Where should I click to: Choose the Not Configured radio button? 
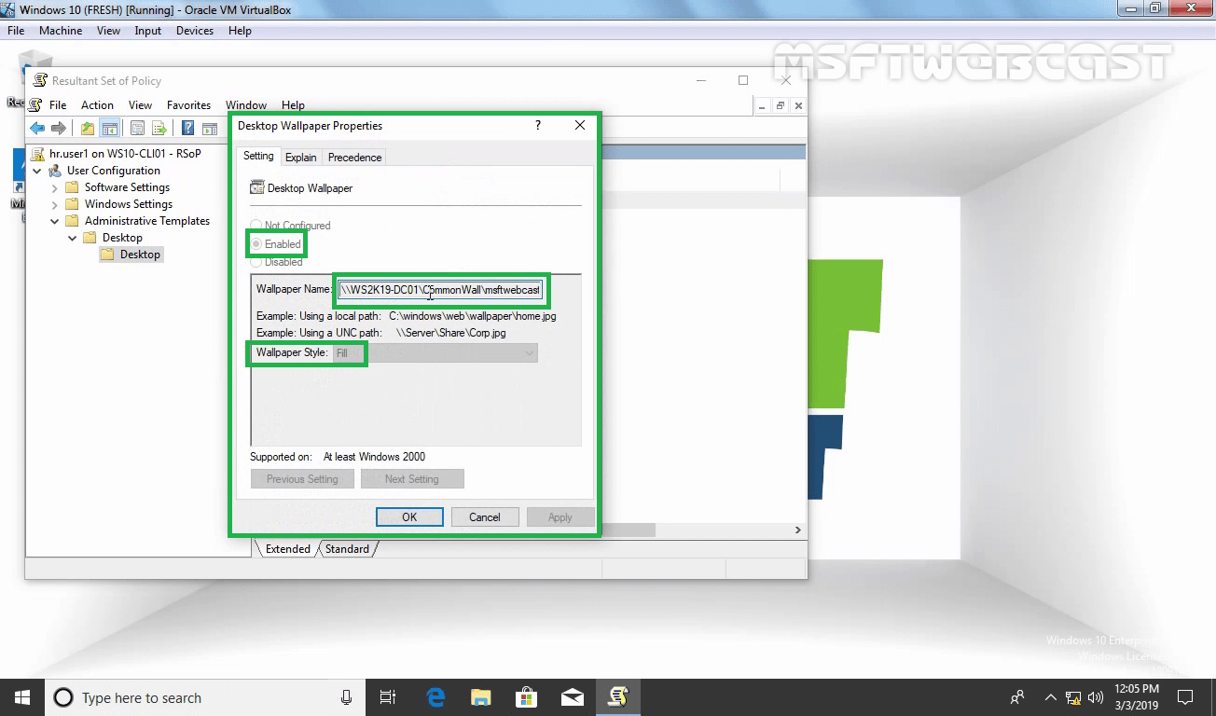pyautogui.click(x=256, y=225)
